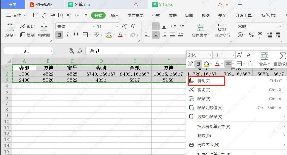Click justify alignment icon

click(x=172, y=35)
